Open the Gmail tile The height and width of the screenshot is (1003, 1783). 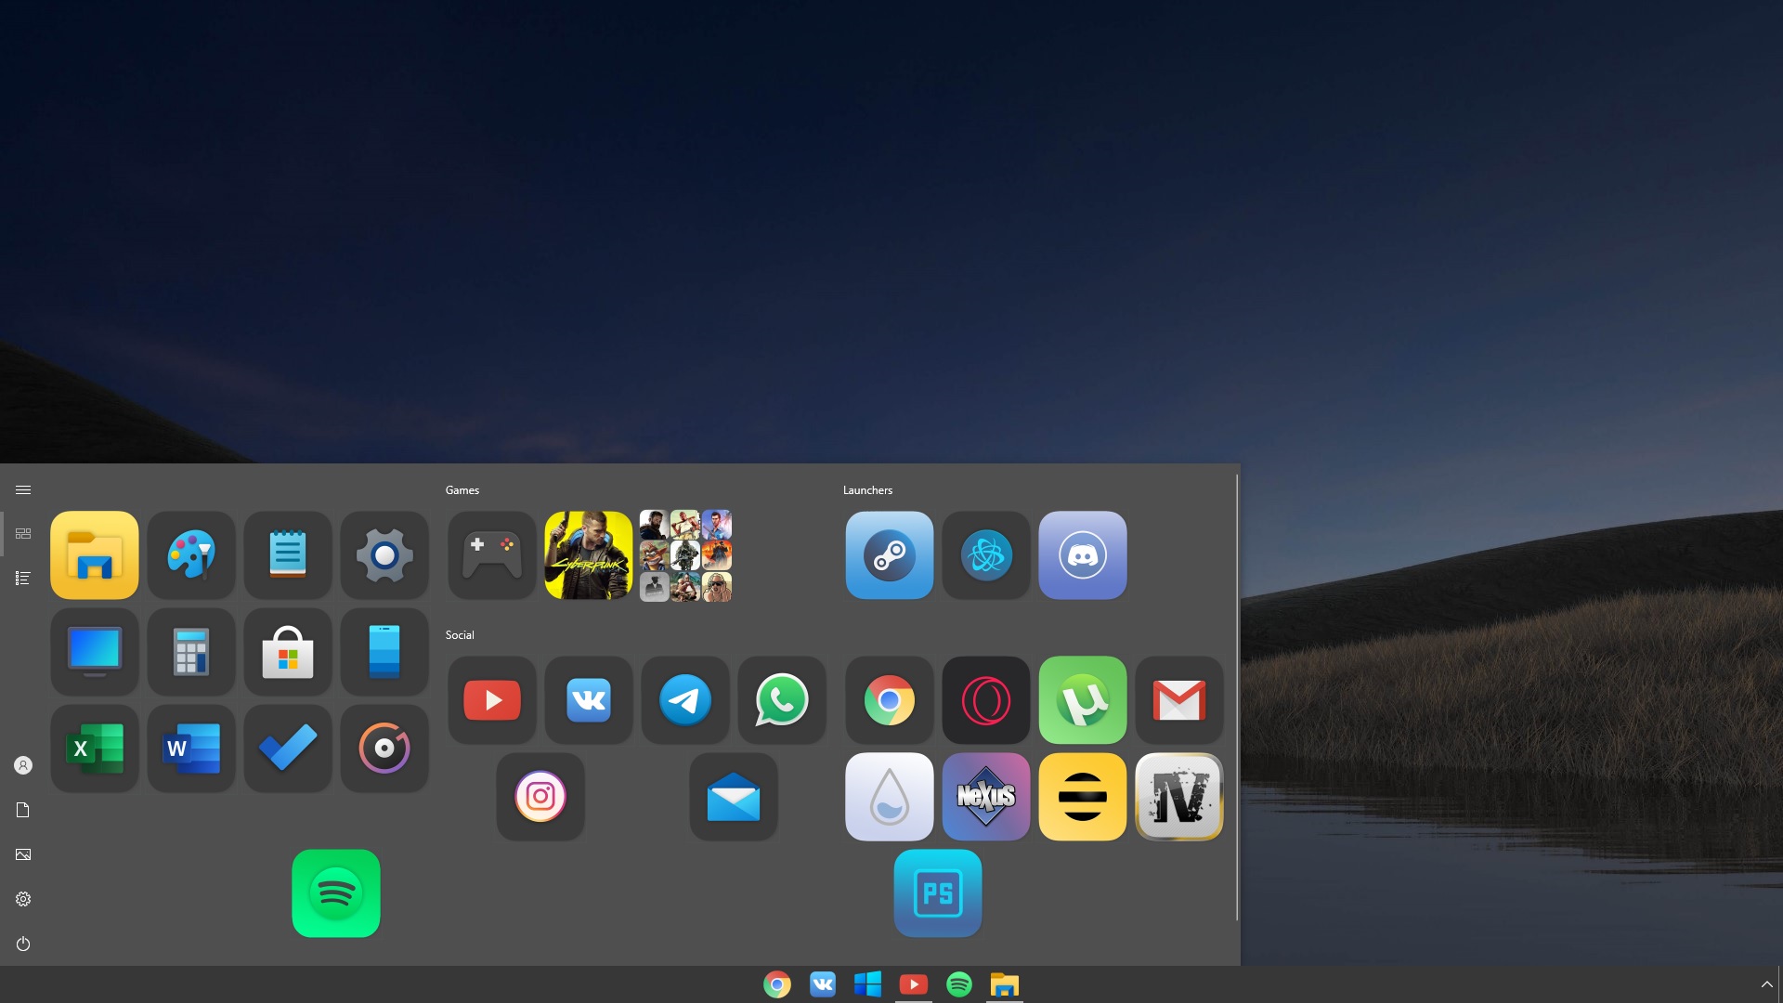point(1179,700)
